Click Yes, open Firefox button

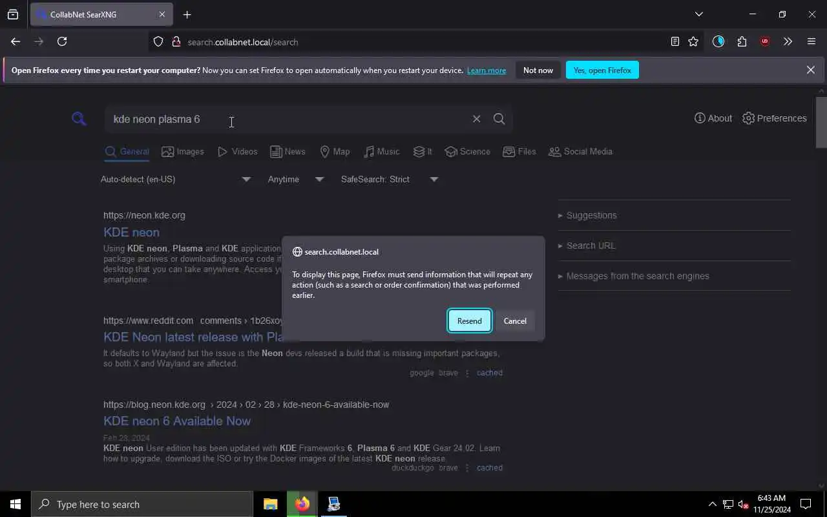coord(602,70)
